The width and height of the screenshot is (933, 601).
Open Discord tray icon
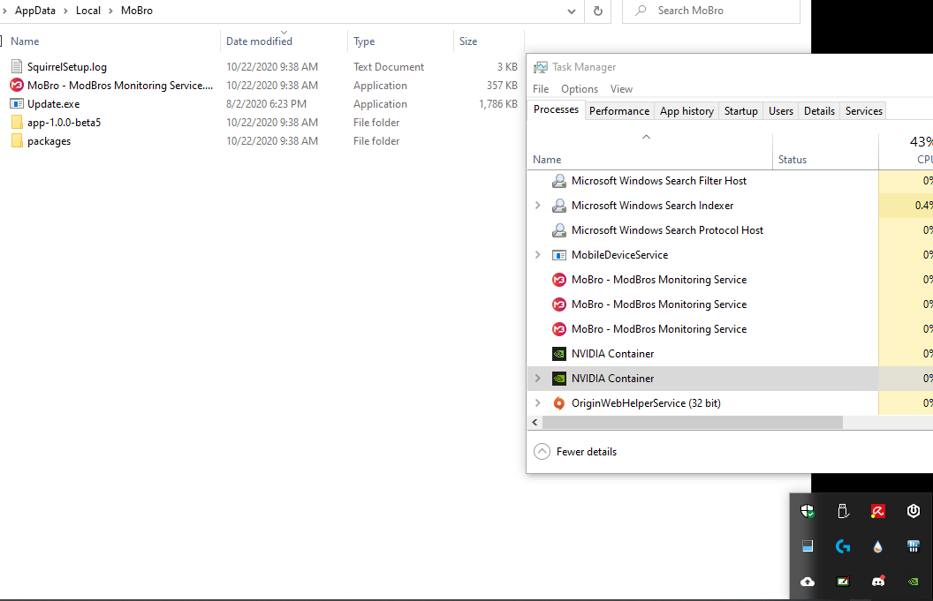coord(878,581)
